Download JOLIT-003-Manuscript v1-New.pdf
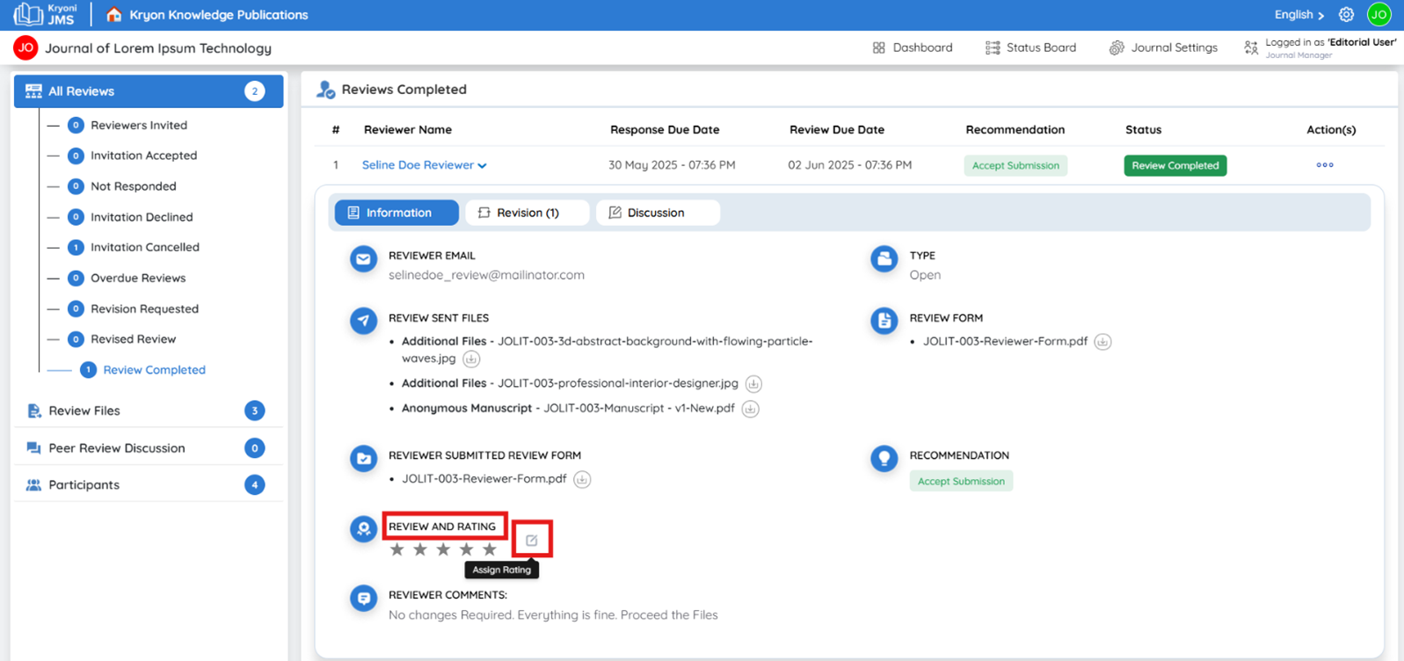Image resolution: width=1404 pixels, height=661 pixels. tap(750, 409)
